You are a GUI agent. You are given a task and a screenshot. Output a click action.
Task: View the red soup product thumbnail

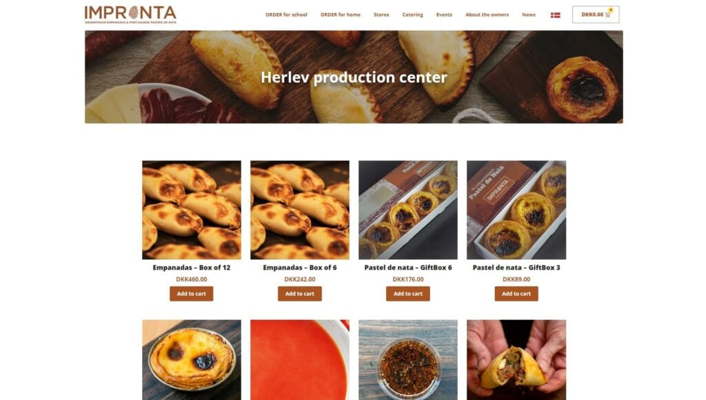(299, 360)
